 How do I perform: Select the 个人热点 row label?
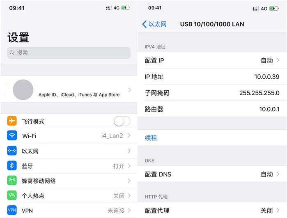pyautogui.click(x=33, y=196)
